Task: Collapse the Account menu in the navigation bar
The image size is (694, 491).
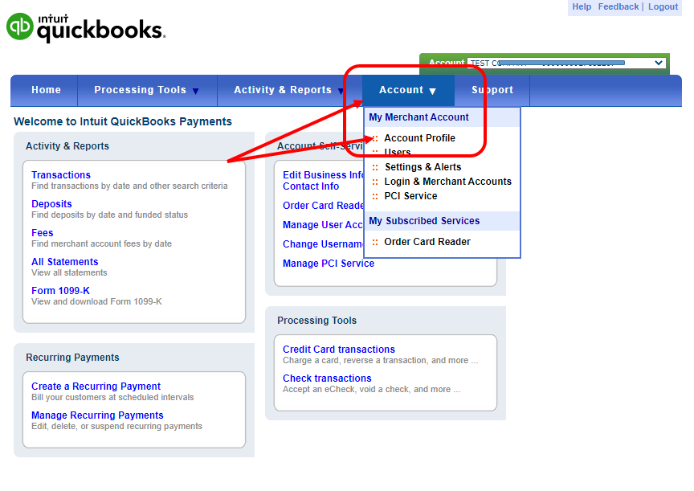Action: click(407, 90)
